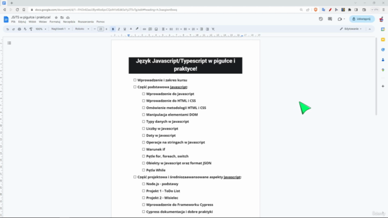Open the bulleted list dropdown
Viewport: 388px width, 218px height.
click(187, 29)
